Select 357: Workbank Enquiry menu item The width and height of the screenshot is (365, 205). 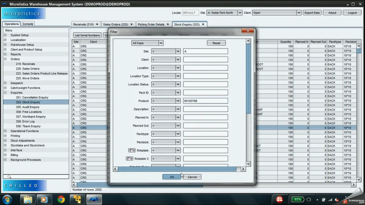tap(30, 117)
